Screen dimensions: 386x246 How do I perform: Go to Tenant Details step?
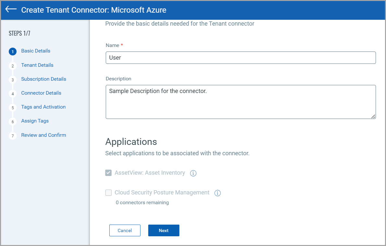(37, 65)
